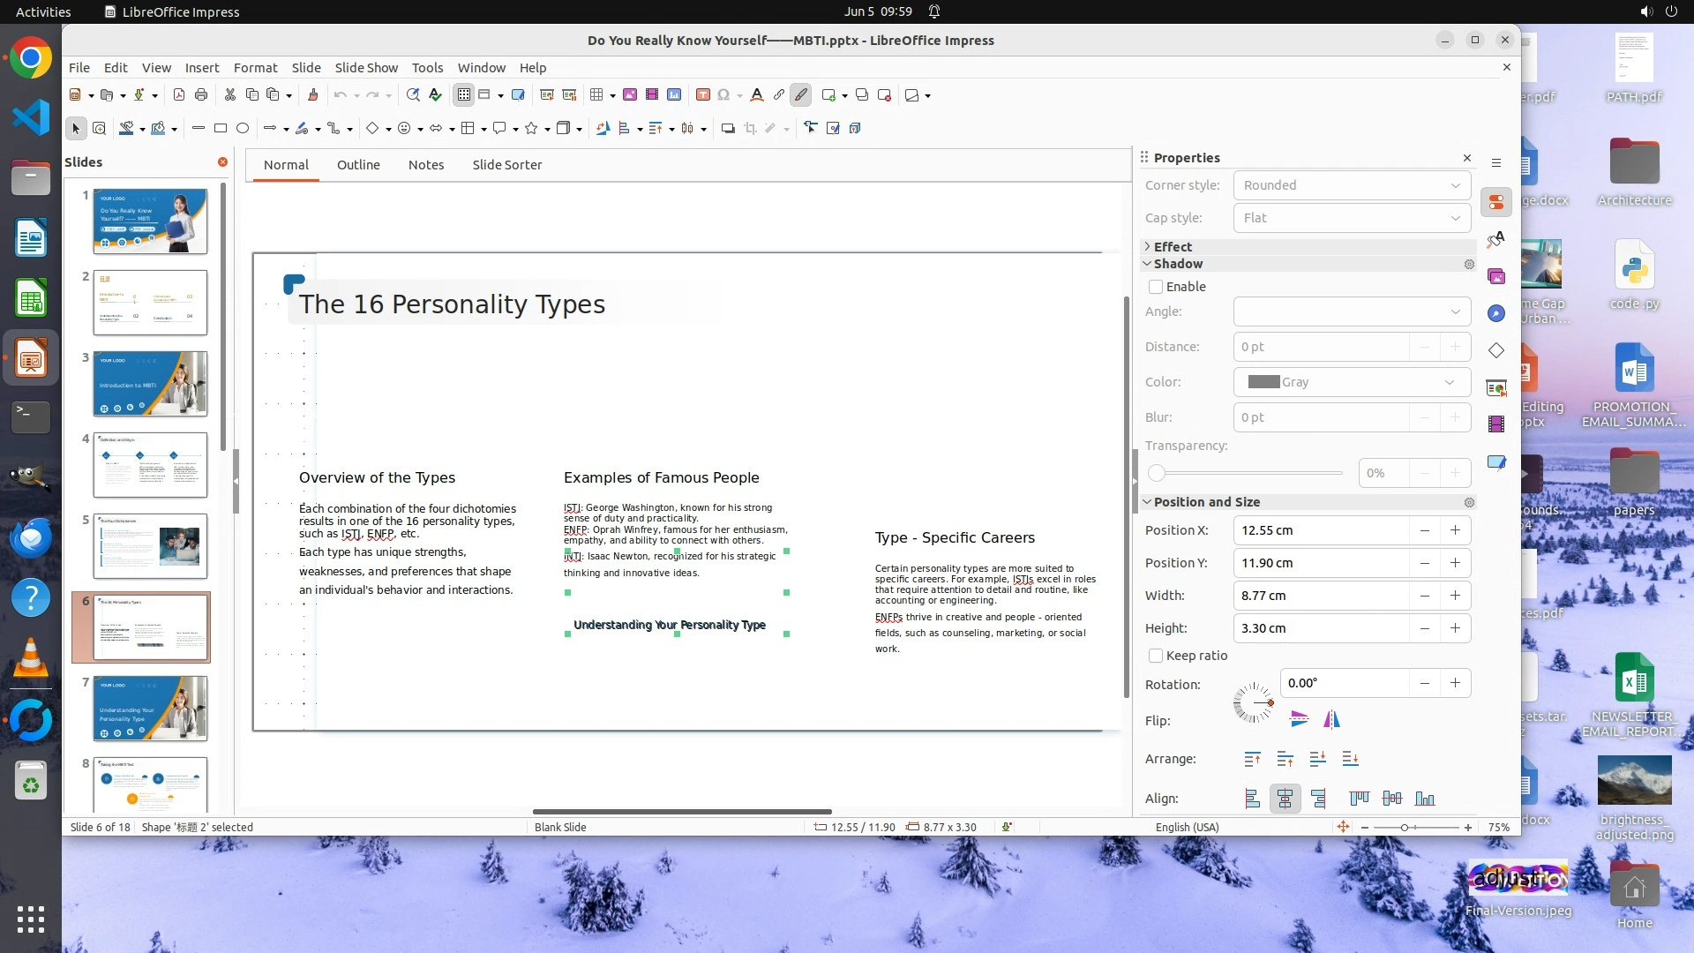1694x953 pixels.
Task: Click the Bring to Front arrange icon
Action: (x=1252, y=759)
